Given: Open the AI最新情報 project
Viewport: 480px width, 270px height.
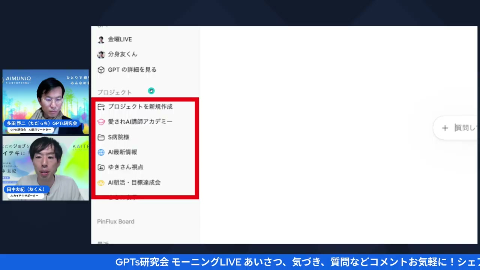Looking at the screenshot, I should coord(123,152).
